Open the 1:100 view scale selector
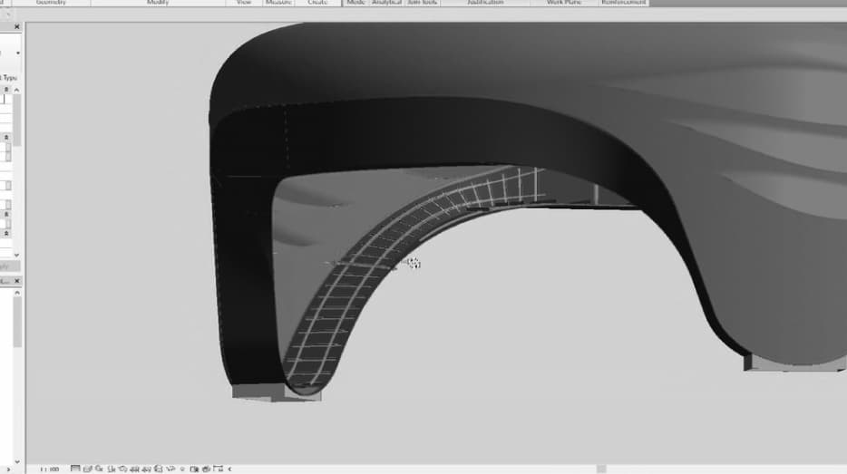The image size is (847, 474). point(49,469)
